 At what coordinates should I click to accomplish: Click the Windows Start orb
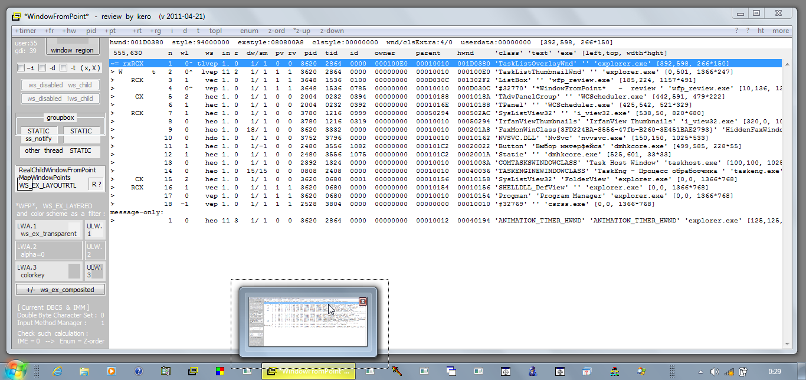[x=17, y=371]
